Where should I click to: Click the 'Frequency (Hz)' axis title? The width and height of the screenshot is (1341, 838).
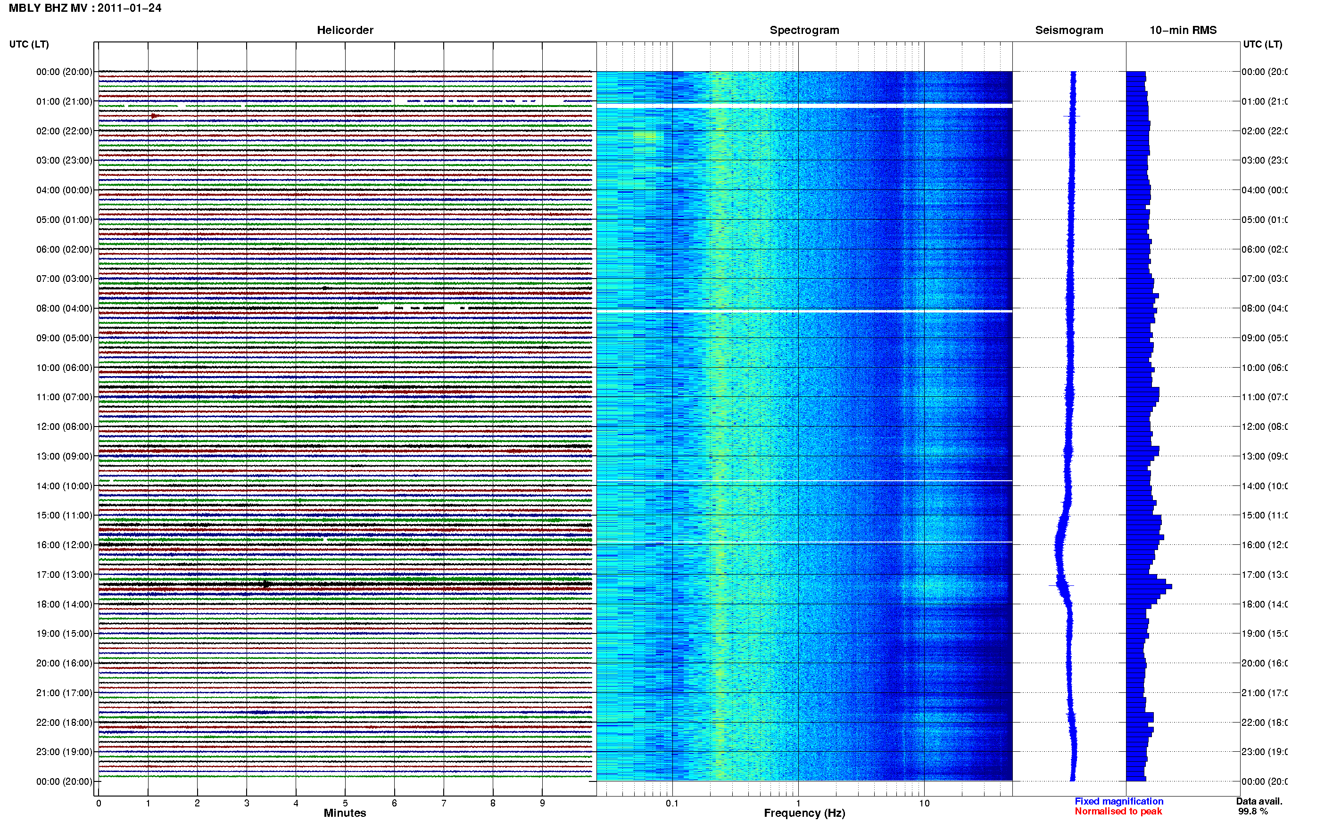coord(804,813)
